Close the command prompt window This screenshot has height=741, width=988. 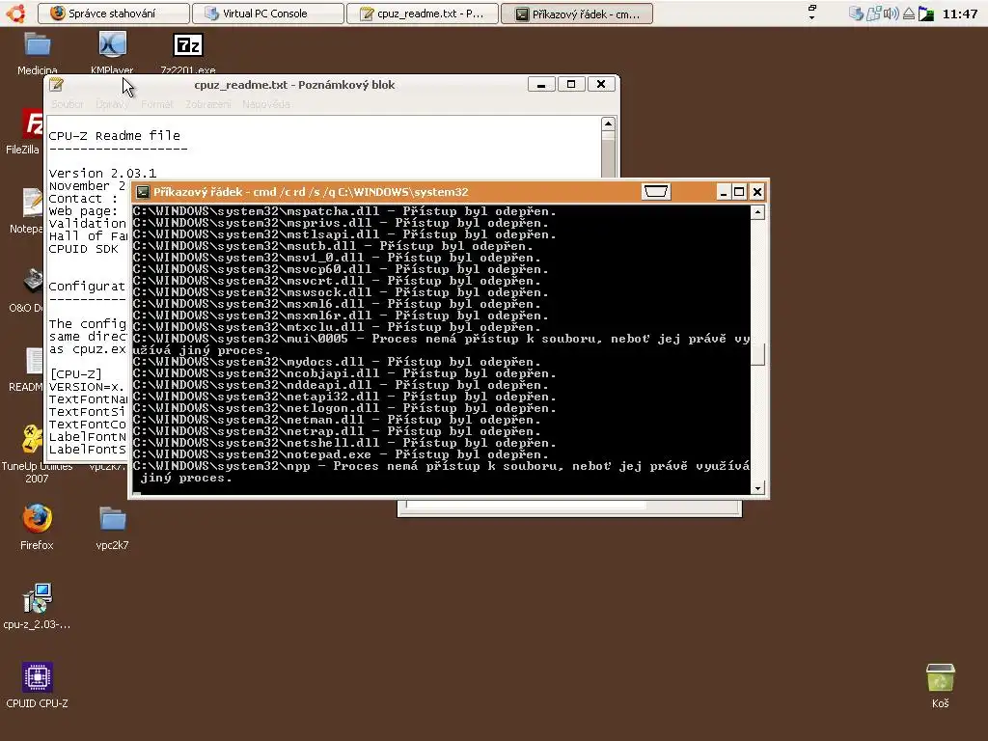757,192
